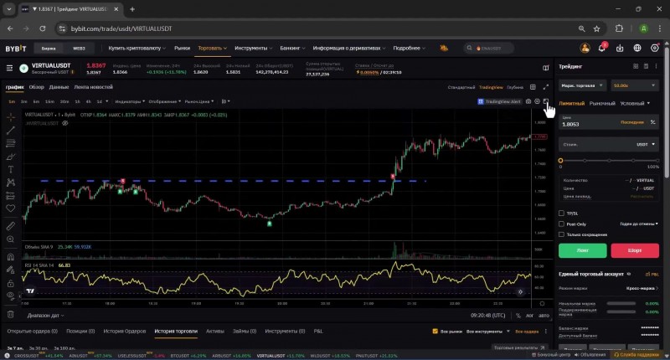670x360 pixels.
Task: Click the download app icon in the header
Action: pos(620,49)
